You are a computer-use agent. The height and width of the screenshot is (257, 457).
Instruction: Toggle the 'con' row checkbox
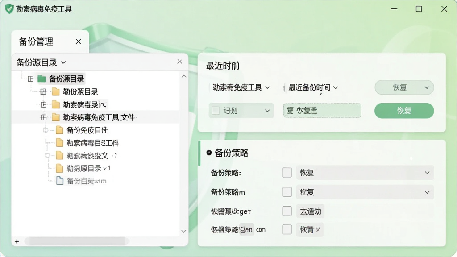[287, 230]
